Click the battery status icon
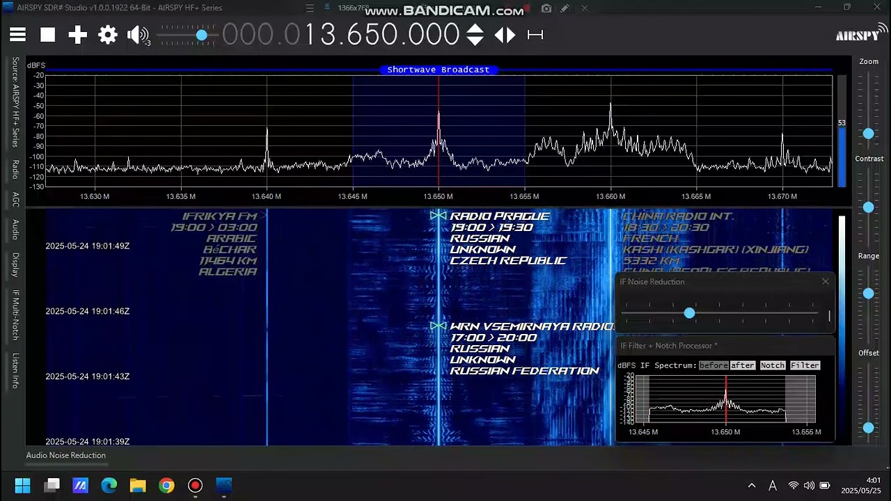The image size is (891, 501). click(825, 486)
